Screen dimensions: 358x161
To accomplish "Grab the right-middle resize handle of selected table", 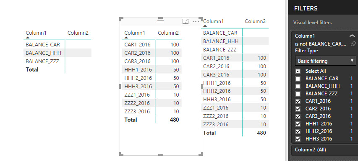I will [x=202, y=87].
